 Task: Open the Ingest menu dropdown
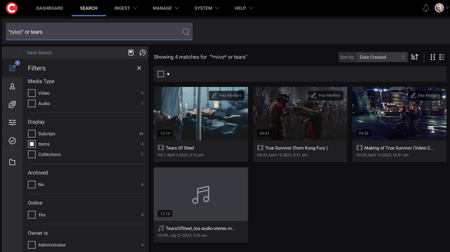[x=126, y=8]
